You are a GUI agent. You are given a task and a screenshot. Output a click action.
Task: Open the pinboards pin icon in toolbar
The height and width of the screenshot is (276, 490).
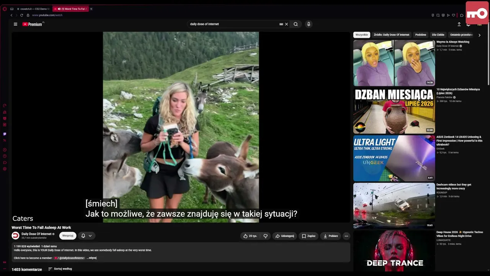pyautogui.click(x=433, y=15)
